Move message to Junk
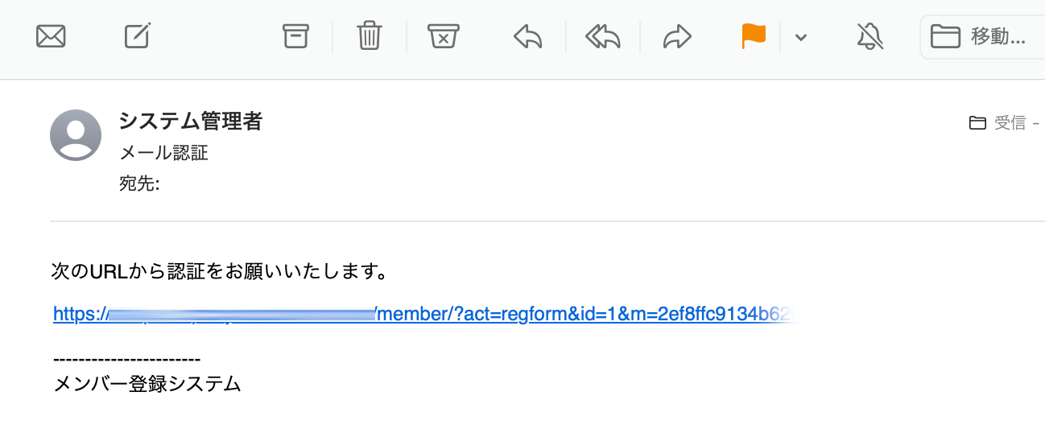This screenshot has height=441, width=1045. (x=444, y=36)
